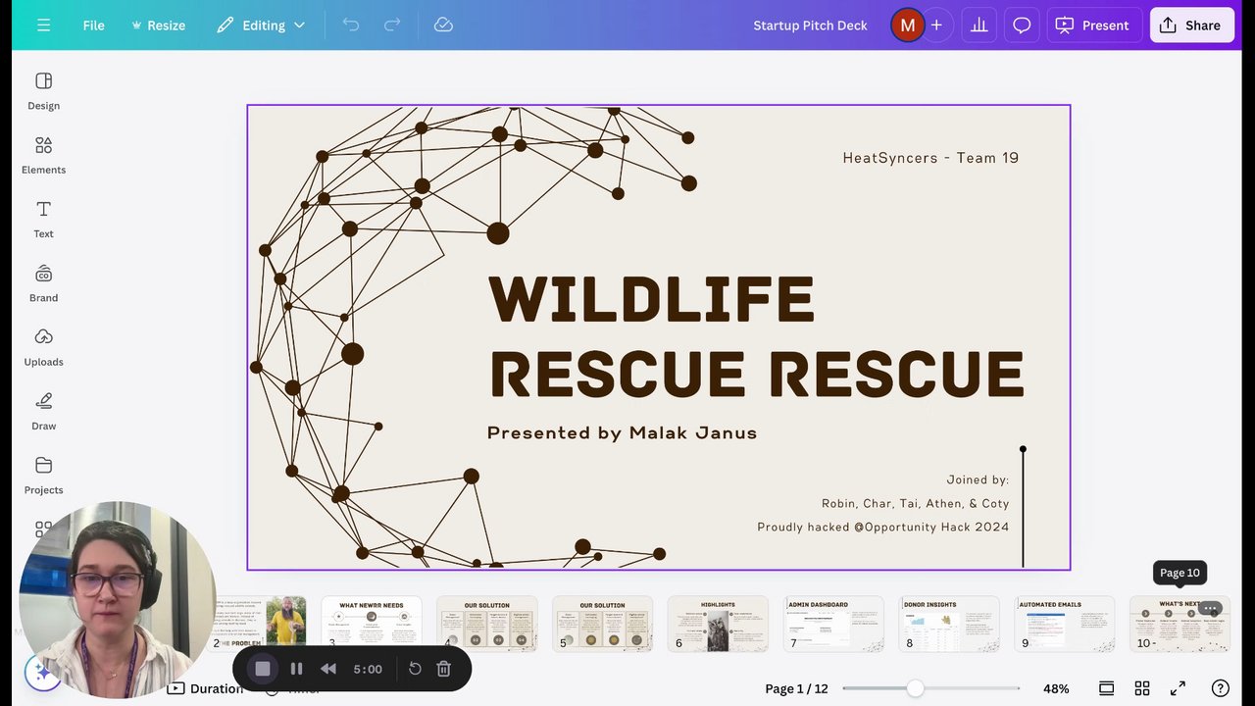
Task: Open Canva magic assistant sparkle icon
Action: pyautogui.click(x=41, y=673)
